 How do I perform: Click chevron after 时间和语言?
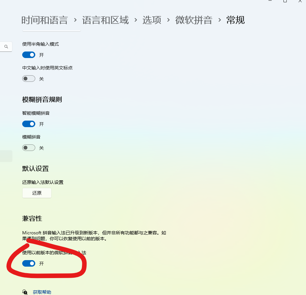[x=75, y=20]
